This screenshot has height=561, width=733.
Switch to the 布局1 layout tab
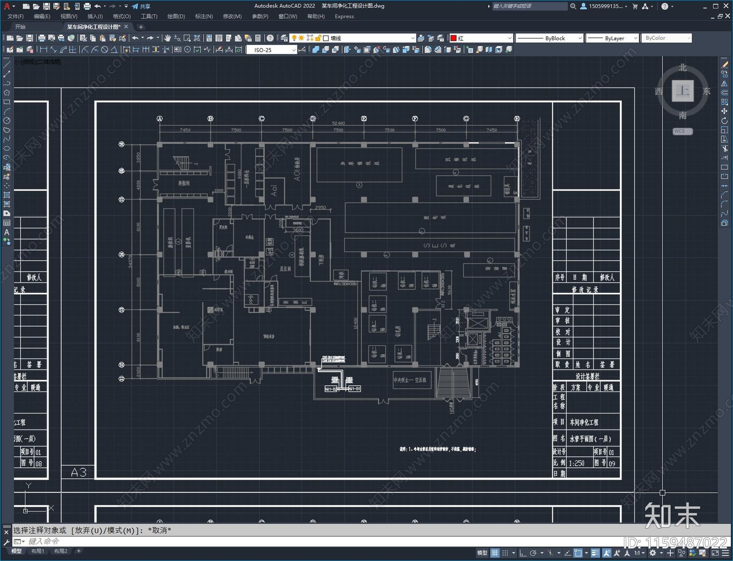click(38, 551)
